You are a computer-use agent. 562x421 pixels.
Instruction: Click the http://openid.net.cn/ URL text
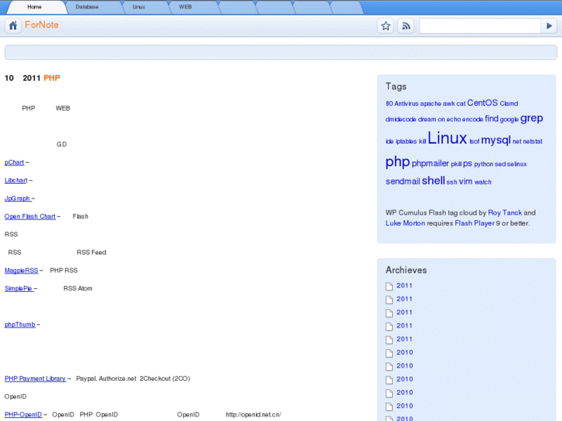[253, 415]
